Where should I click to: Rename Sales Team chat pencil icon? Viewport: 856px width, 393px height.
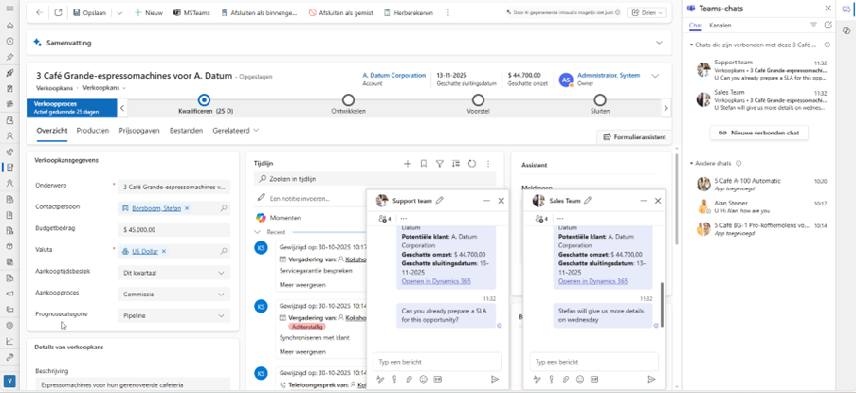588,201
